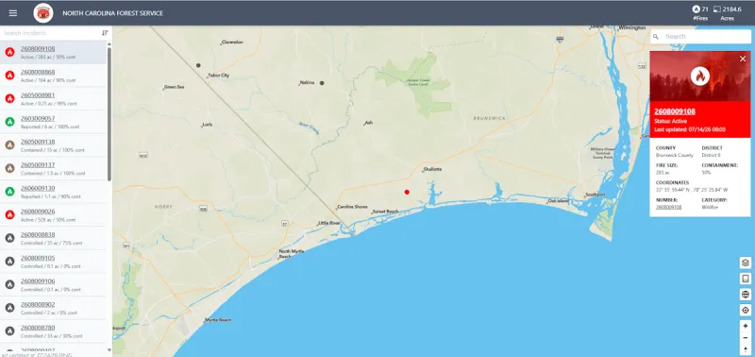Click the green fire icon for incident 2606009130
Viewport: 755px width, 357px height.
coord(9,192)
